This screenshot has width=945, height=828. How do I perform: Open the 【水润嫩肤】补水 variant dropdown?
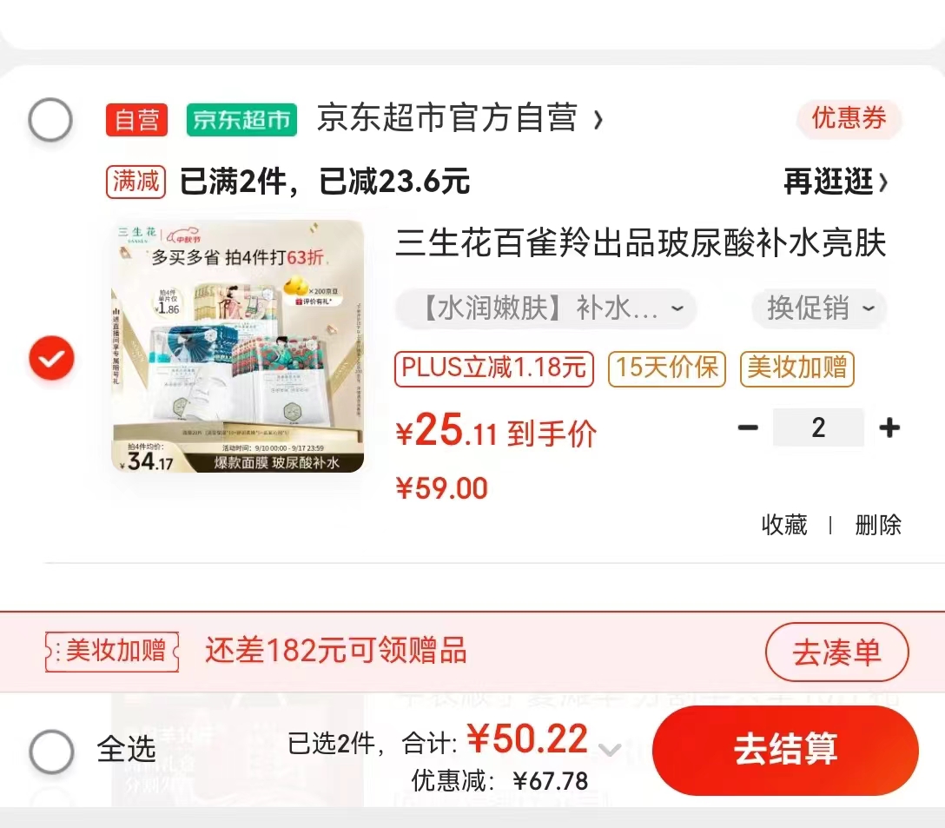pyautogui.click(x=546, y=308)
